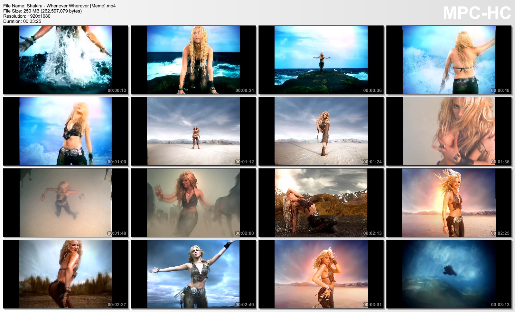Select the frame stamped 00:01:00
The height and width of the screenshot is (312, 515).
tap(66, 131)
